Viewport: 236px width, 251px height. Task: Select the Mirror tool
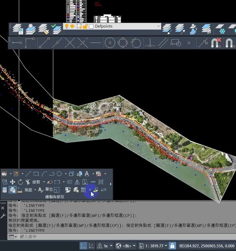point(77,182)
